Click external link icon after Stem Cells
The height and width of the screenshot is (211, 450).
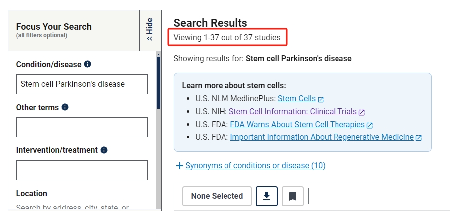(x=321, y=99)
